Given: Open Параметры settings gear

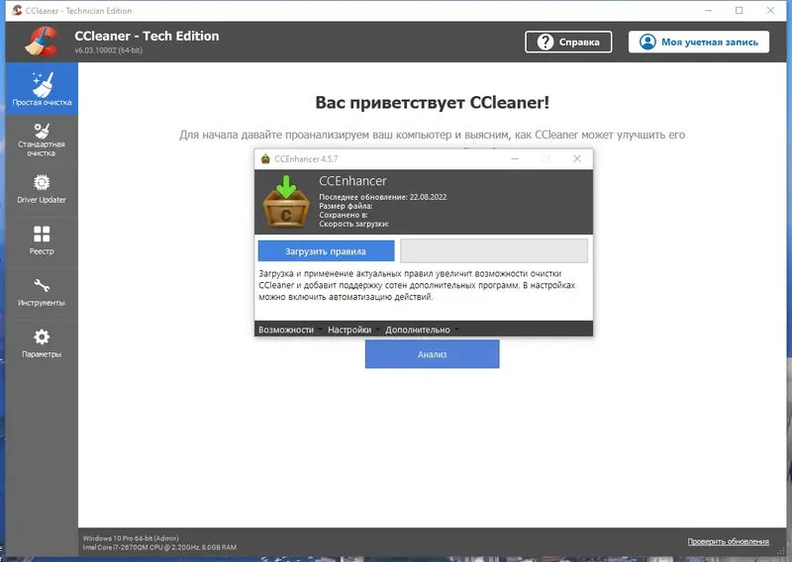Looking at the screenshot, I should tap(42, 343).
